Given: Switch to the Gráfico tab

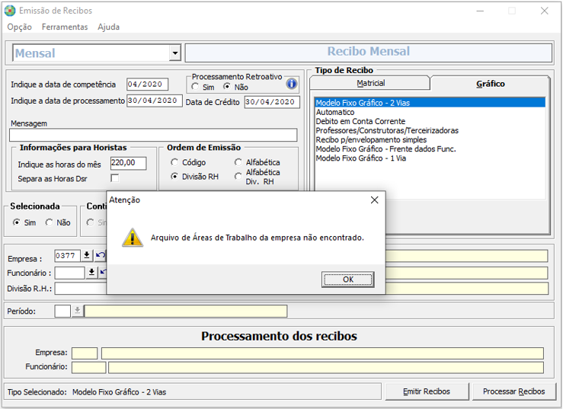Looking at the screenshot, I should pos(490,83).
